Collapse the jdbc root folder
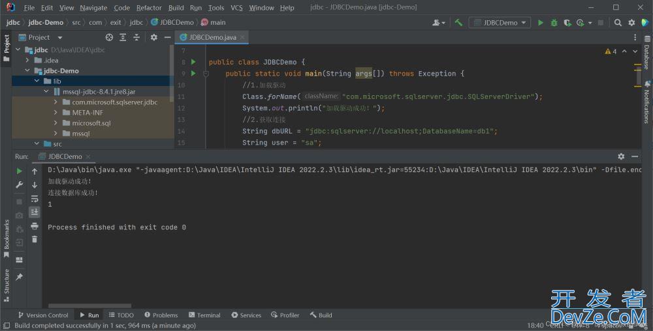Viewport: 653px width, 331px height. (x=18, y=50)
